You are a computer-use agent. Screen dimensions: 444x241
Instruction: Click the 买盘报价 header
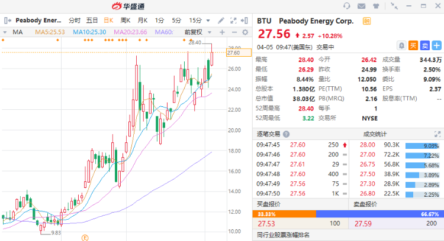tap(268, 204)
